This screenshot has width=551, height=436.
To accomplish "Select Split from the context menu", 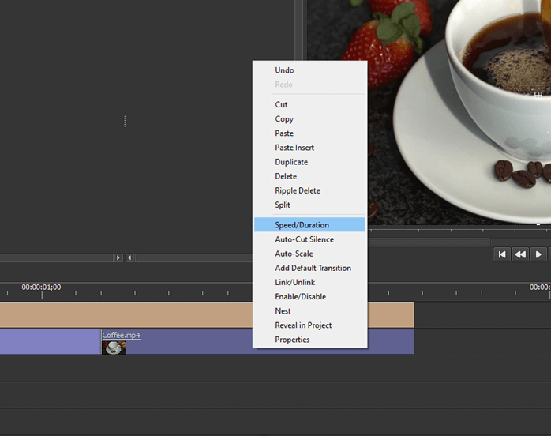I will (309, 205).
